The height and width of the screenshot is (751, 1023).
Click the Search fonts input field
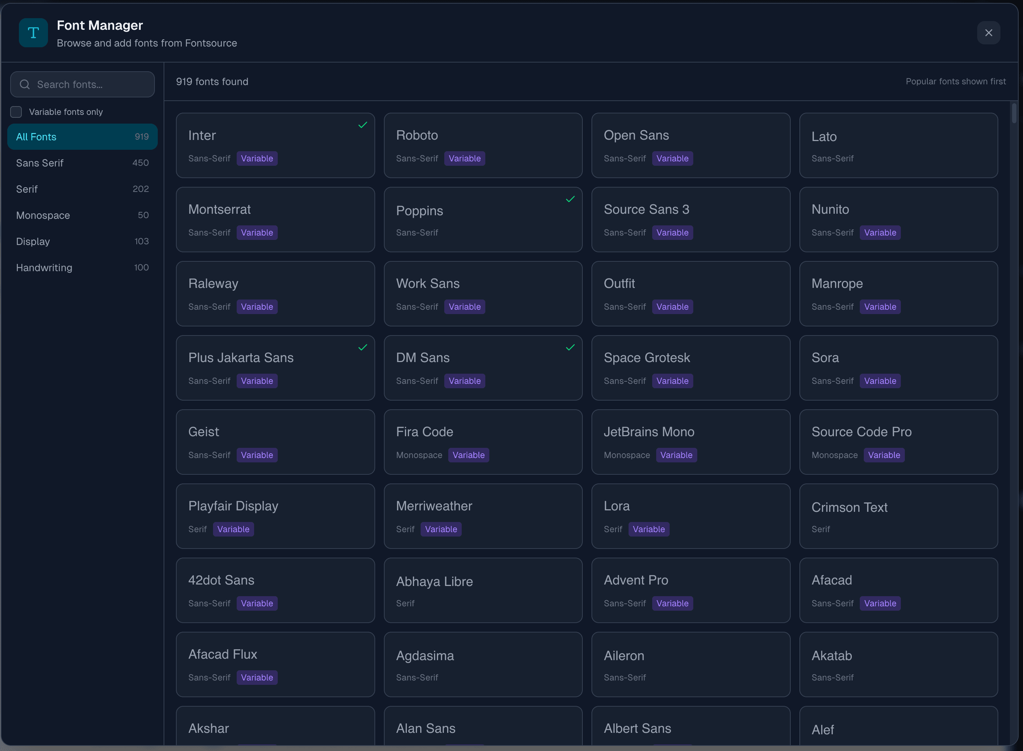tap(82, 84)
